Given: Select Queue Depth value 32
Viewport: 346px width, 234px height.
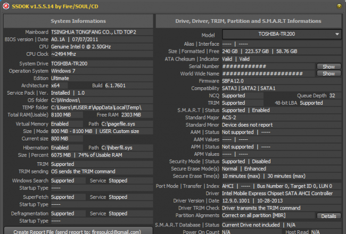Looking at the screenshot, I should (x=332, y=96).
